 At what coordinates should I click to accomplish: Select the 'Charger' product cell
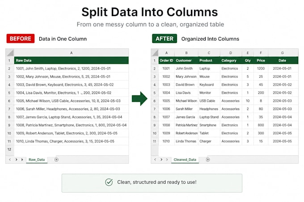[209, 141]
